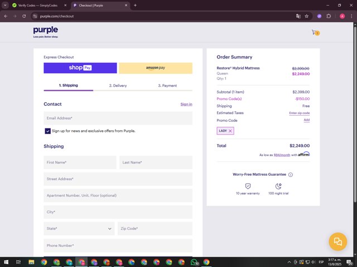The width and height of the screenshot is (357, 267).
Task: Uncheck the sign up for news checkbox
Action: pyautogui.click(x=47, y=131)
